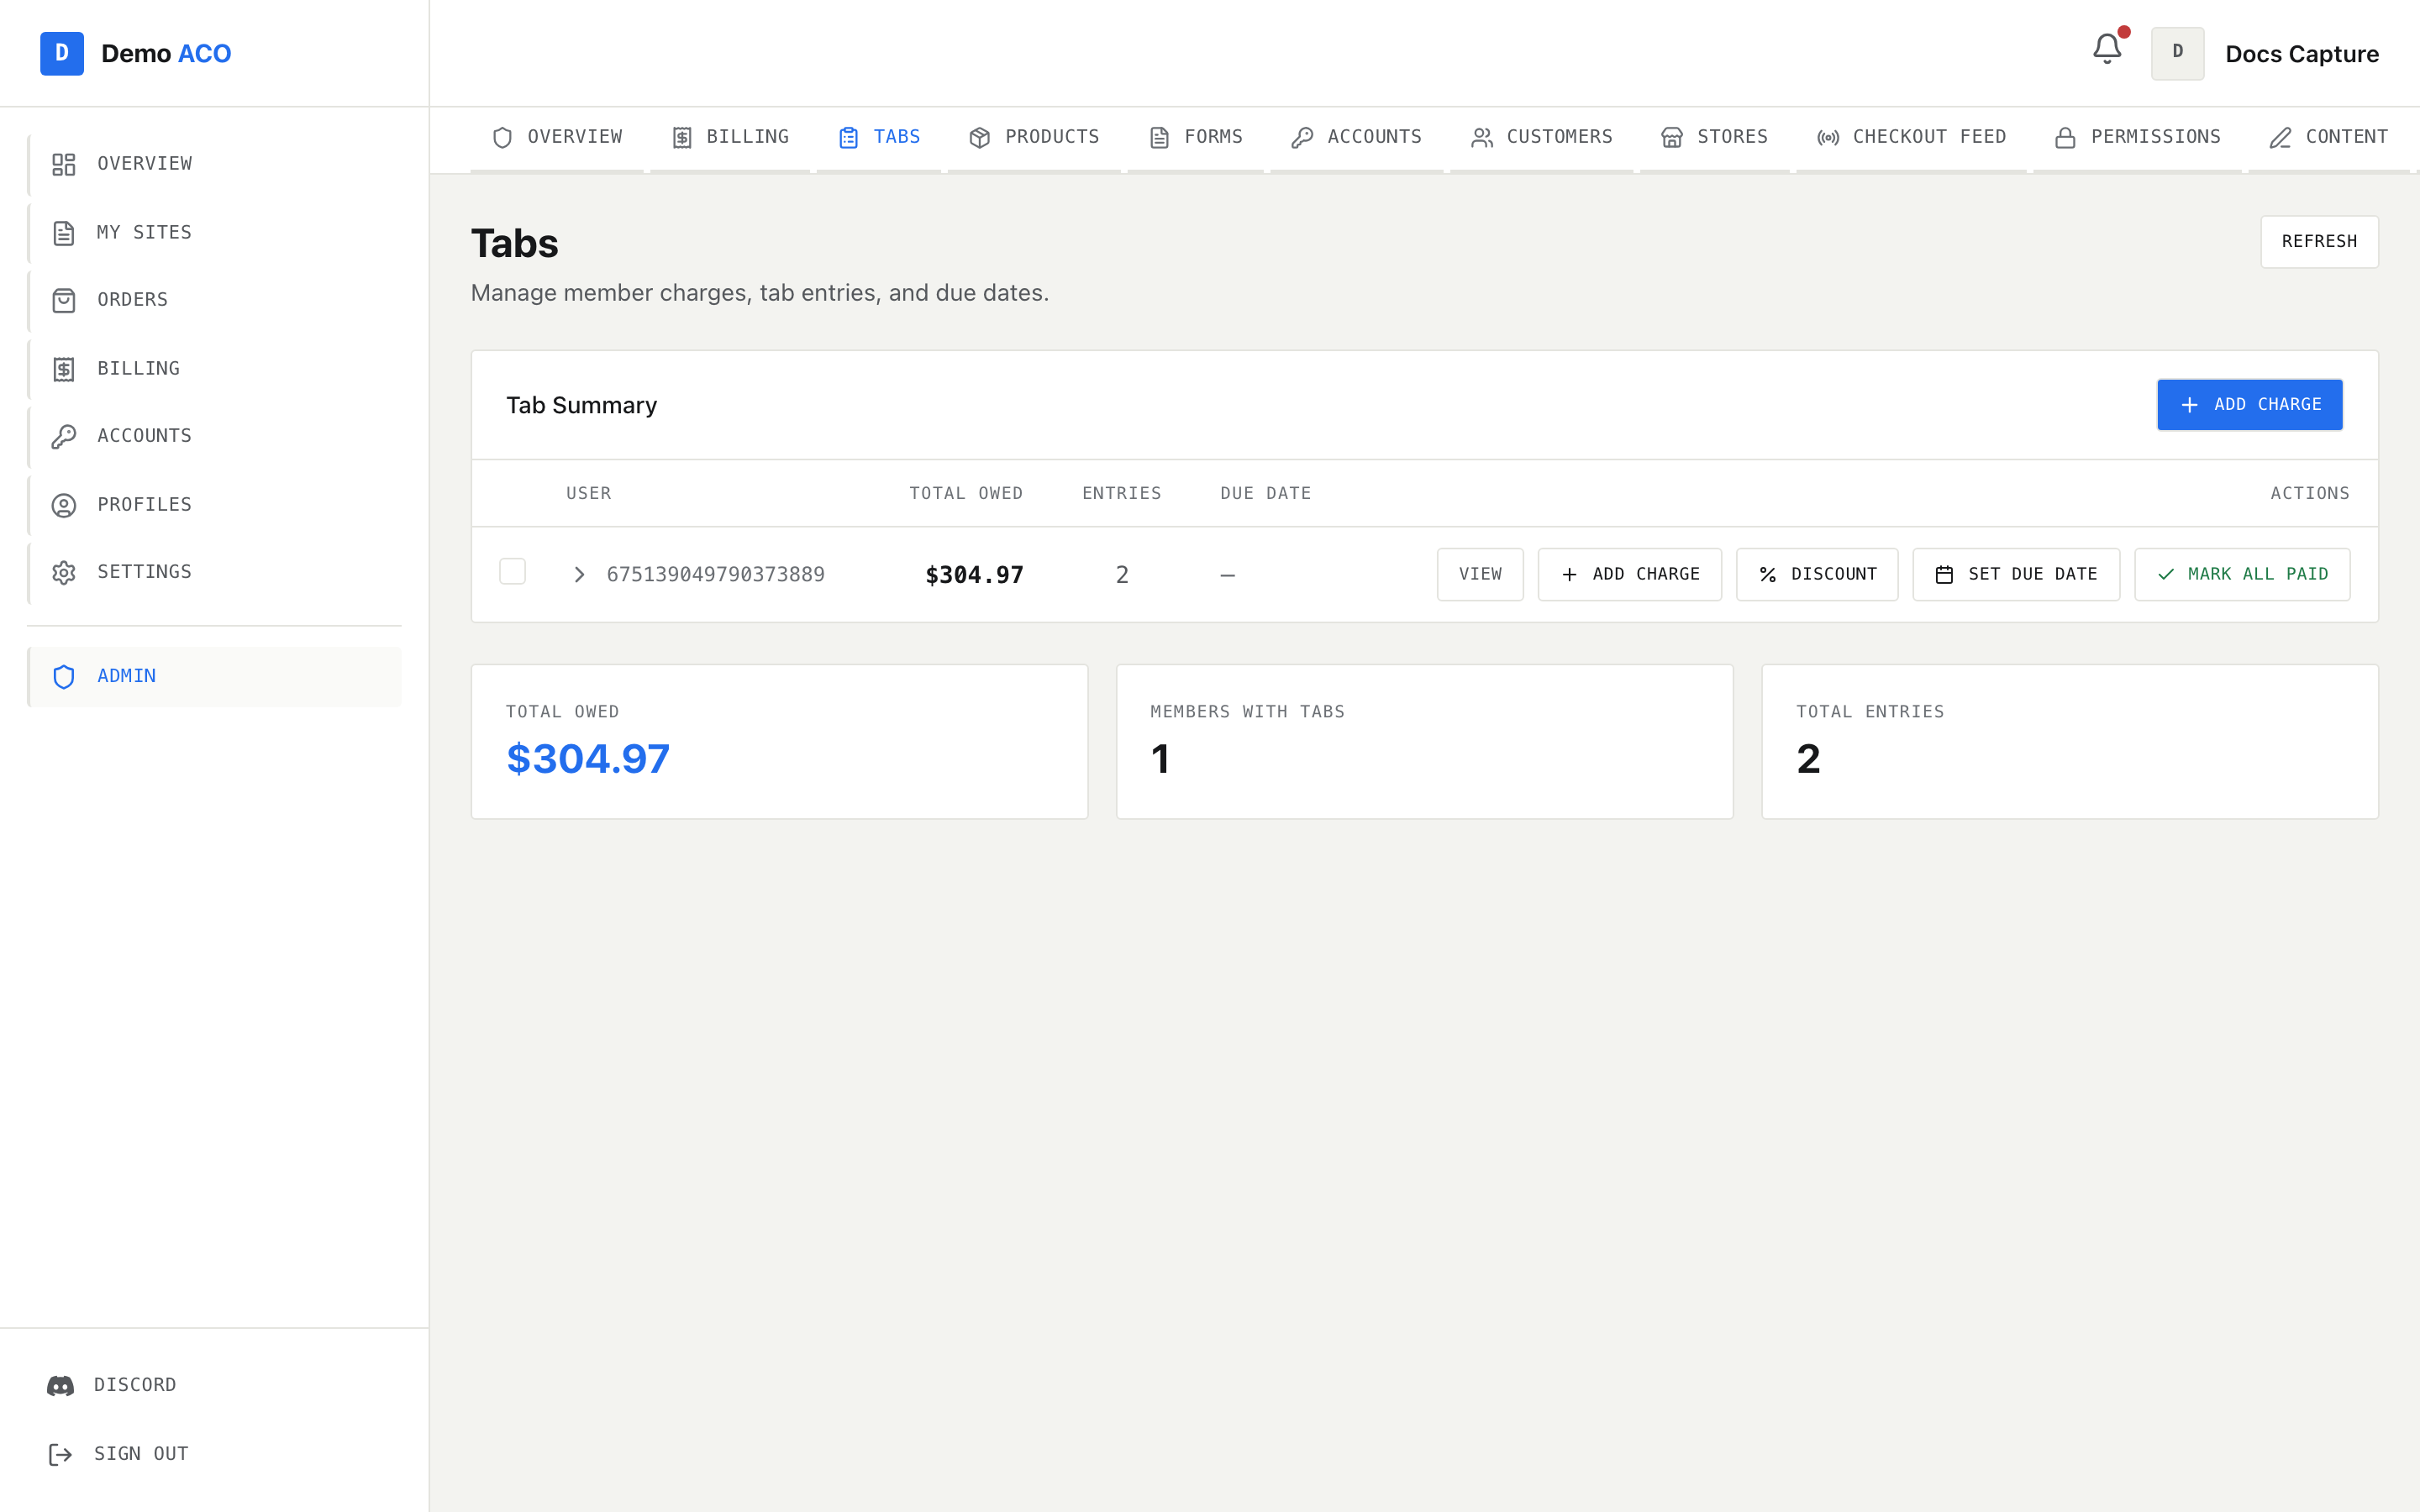Click the Admin shield icon

pyautogui.click(x=64, y=677)
